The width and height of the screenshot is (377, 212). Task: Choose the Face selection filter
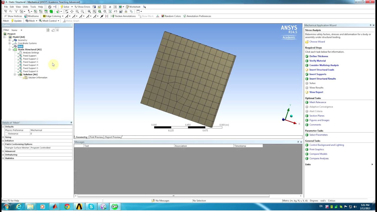pos(46,11)
